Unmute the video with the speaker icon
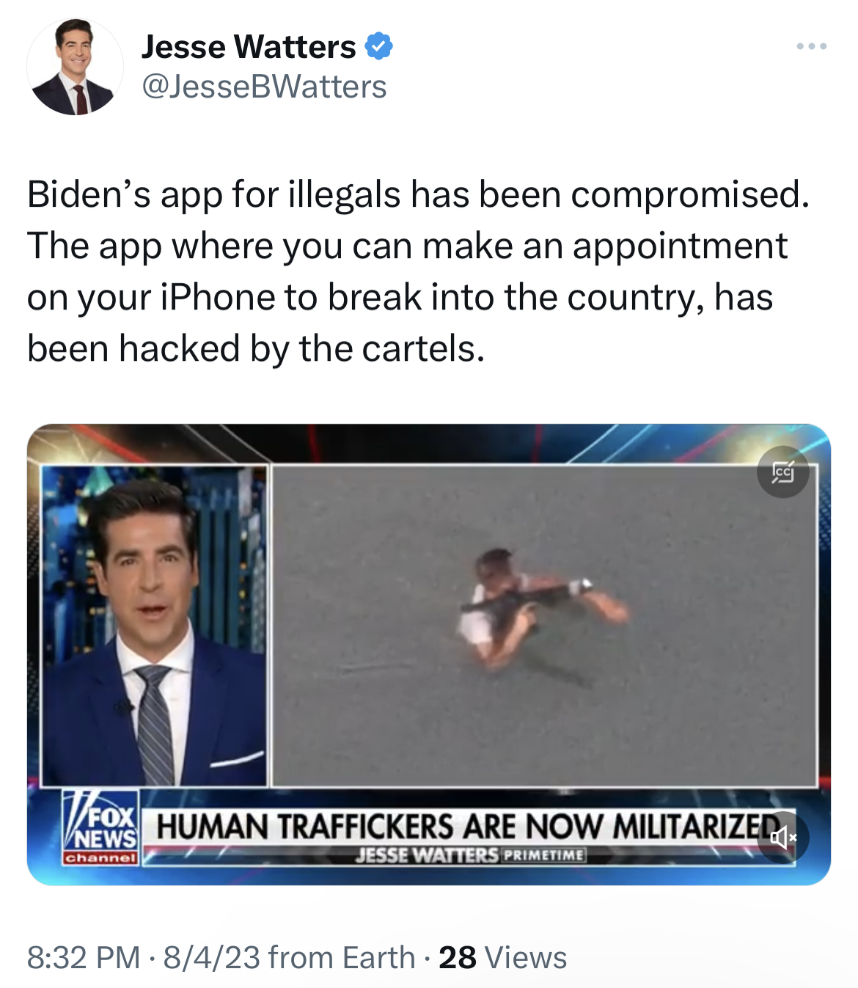 (783, 836)
